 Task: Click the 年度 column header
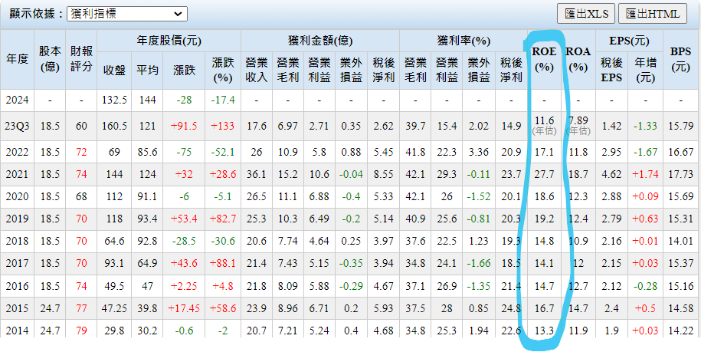coord(17,59)
